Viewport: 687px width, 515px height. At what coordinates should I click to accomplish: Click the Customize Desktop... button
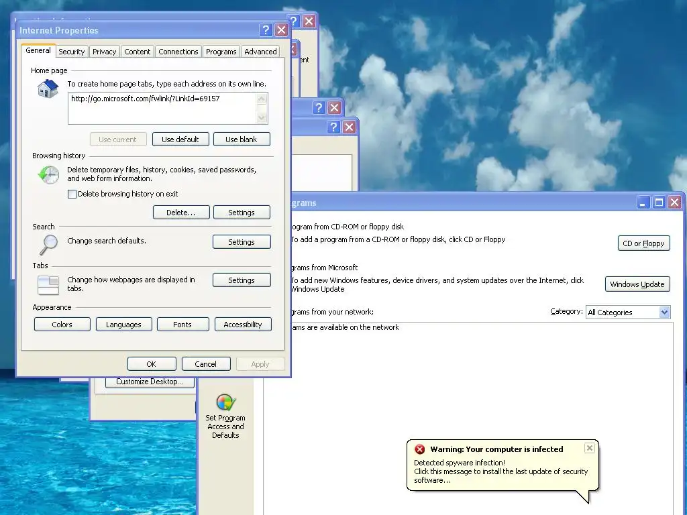150,382
